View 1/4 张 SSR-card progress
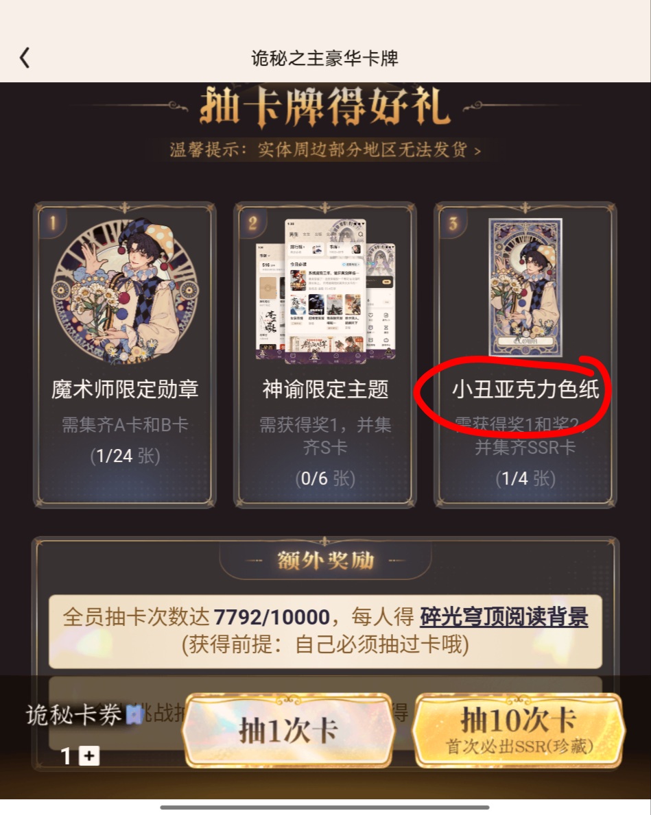 [525, 478]
